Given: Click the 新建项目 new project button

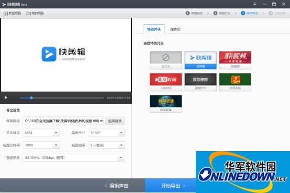Looking at the screenshot, I should 13,13.
